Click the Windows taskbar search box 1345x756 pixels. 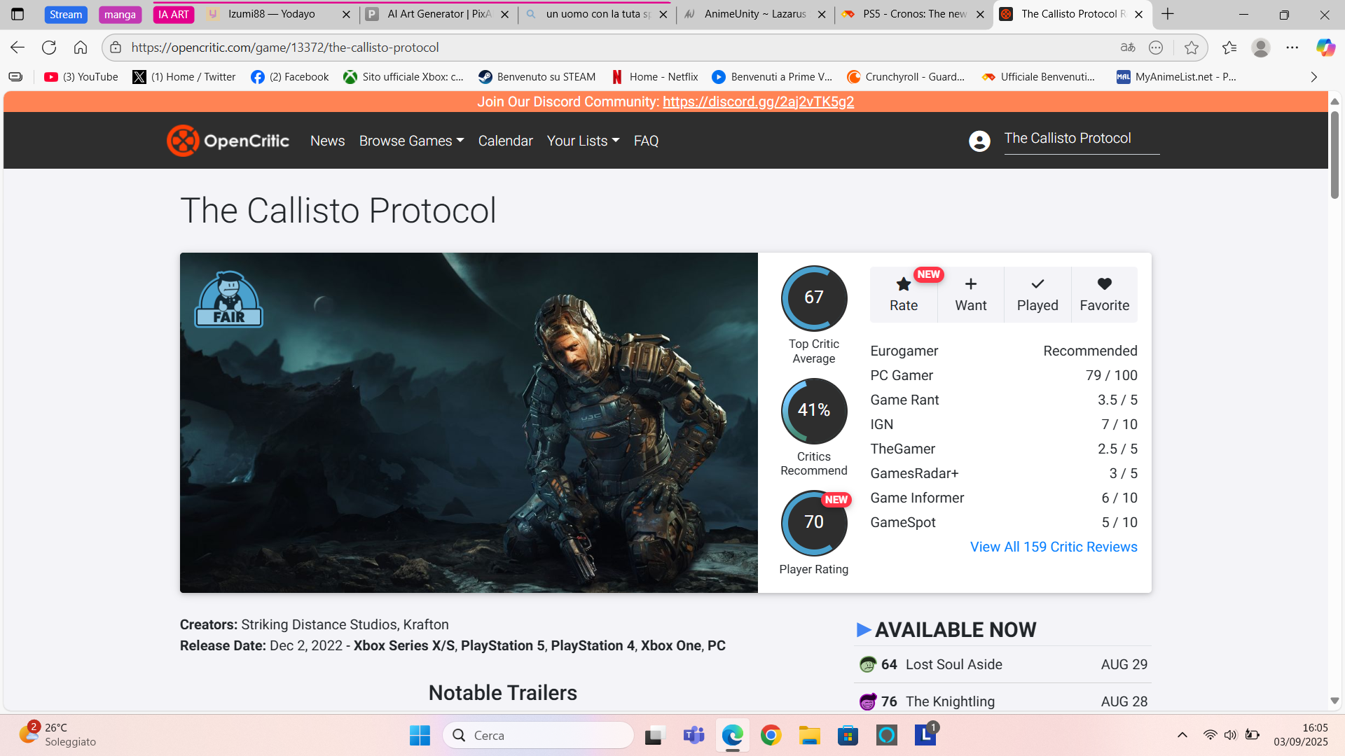click(539, 736)
